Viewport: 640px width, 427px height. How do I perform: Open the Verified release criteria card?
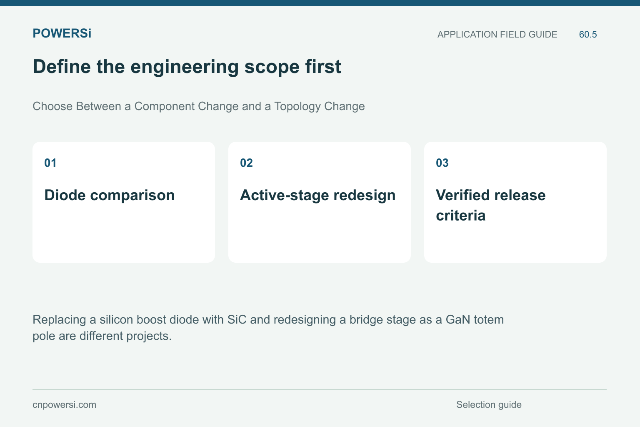(515, 202)
